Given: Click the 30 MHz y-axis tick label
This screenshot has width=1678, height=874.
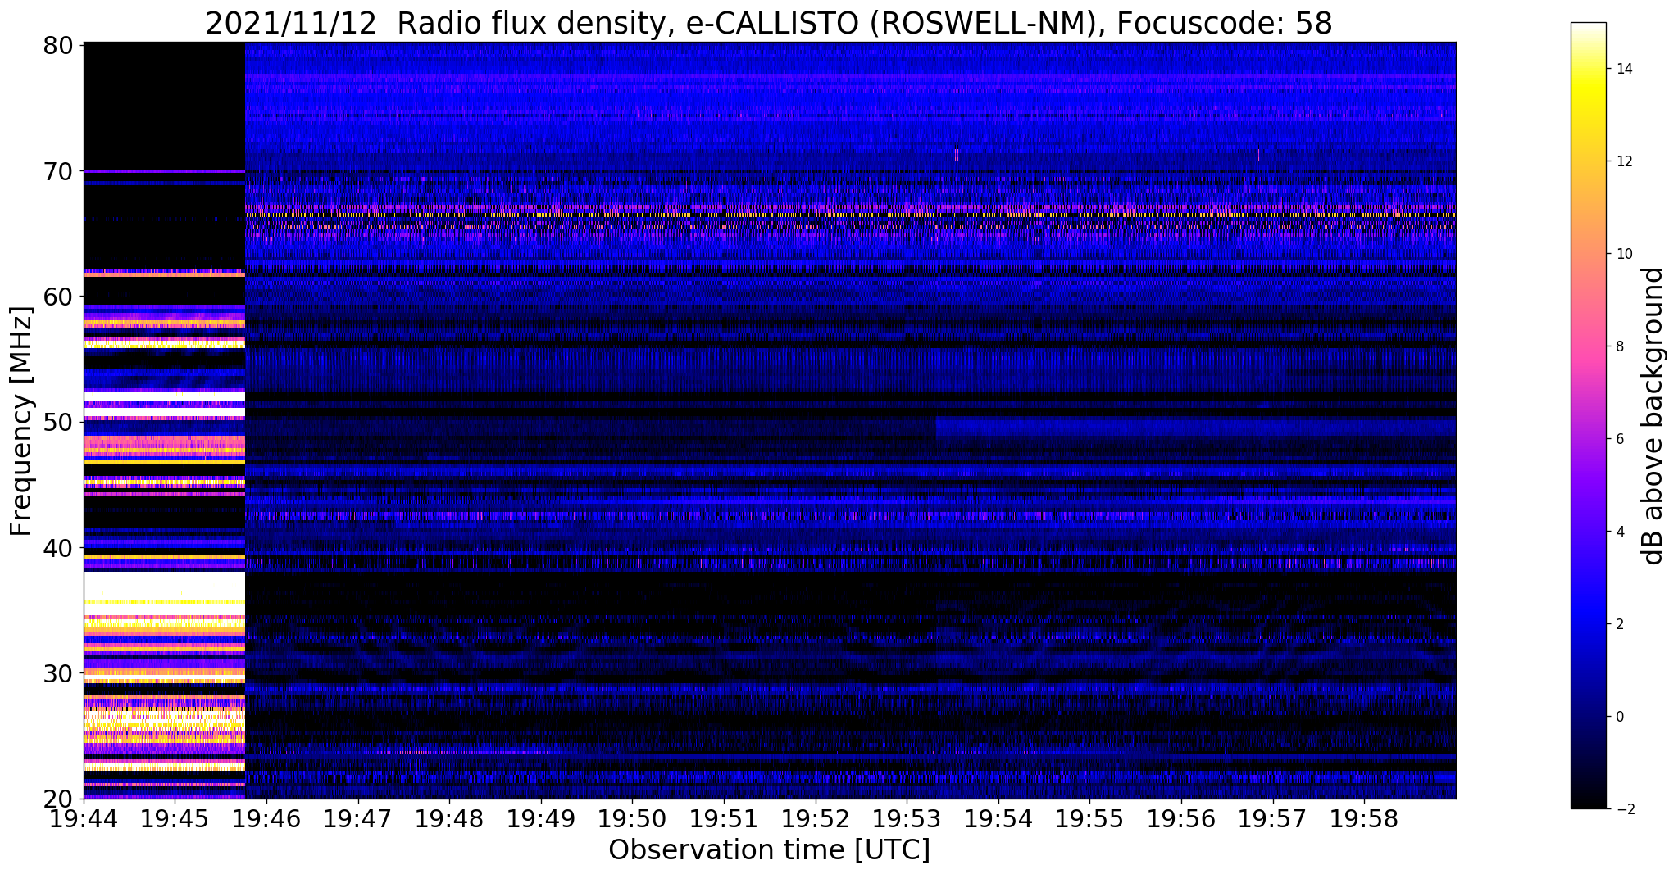Looking at the screenshot, I should coord(57,673).
